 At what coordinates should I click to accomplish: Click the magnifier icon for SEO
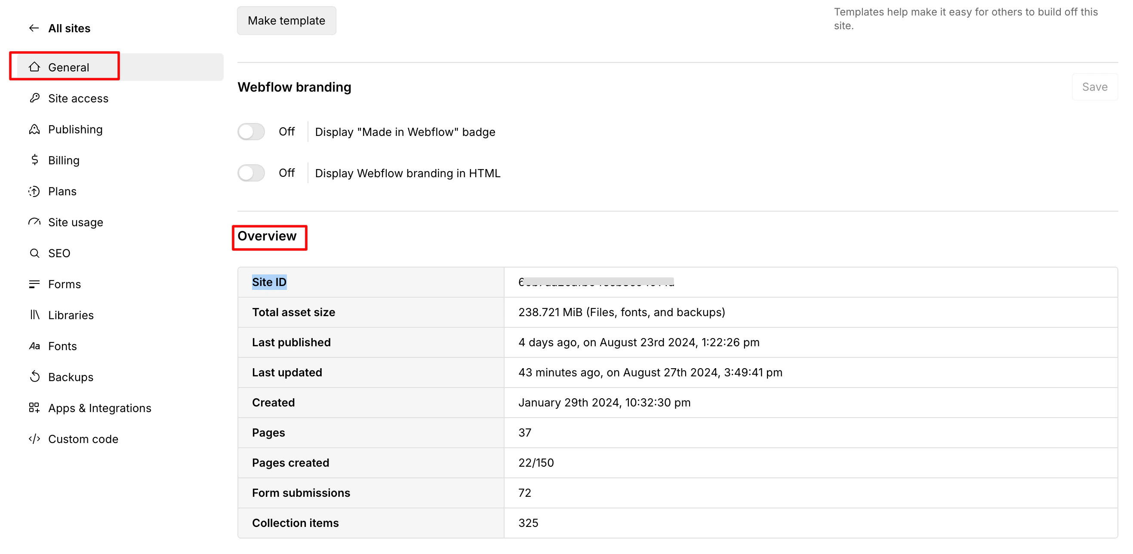[34, 253]
